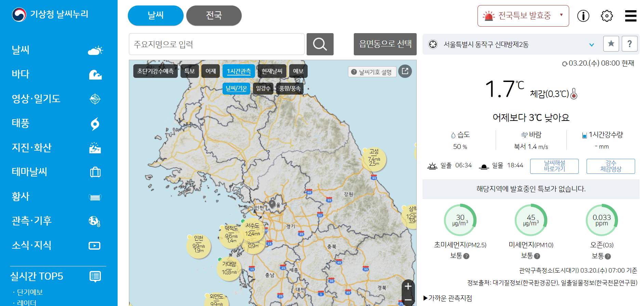Zoom out on the map
644x306 pixels.
point(408,300)
